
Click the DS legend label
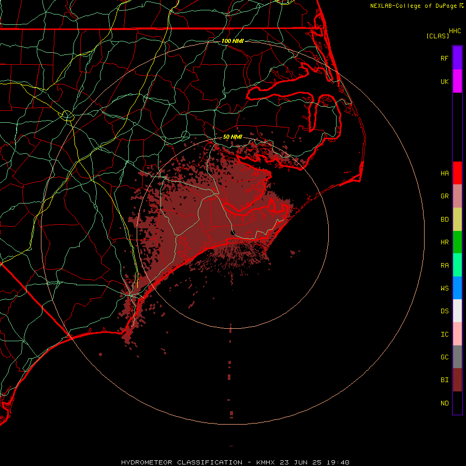coord(444,311)
